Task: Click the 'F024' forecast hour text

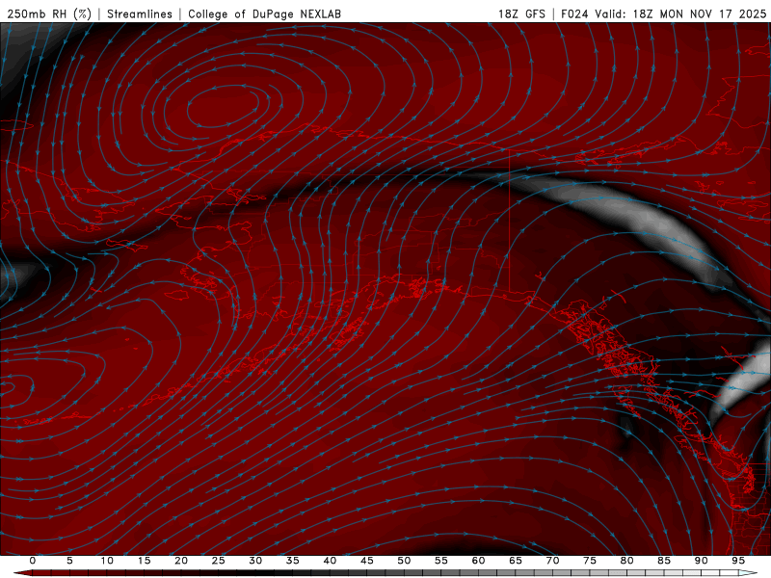Action: point(574,13)
